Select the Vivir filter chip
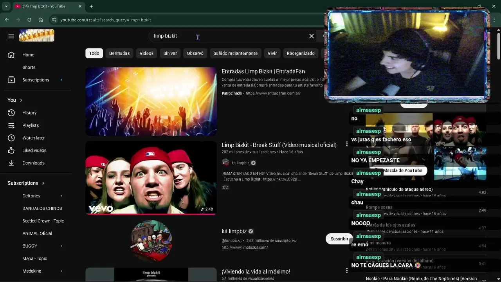 (x=272, y=53)
